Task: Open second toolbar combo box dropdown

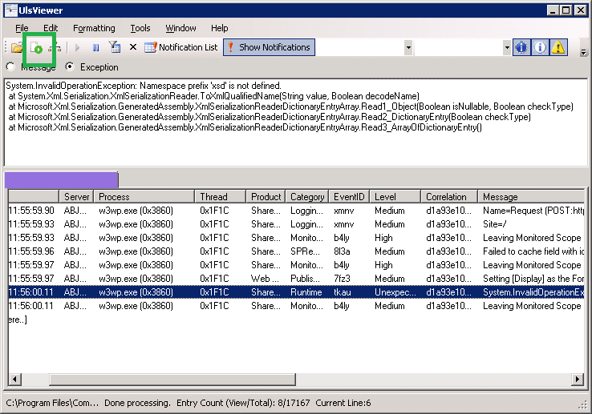Action: 507,48
